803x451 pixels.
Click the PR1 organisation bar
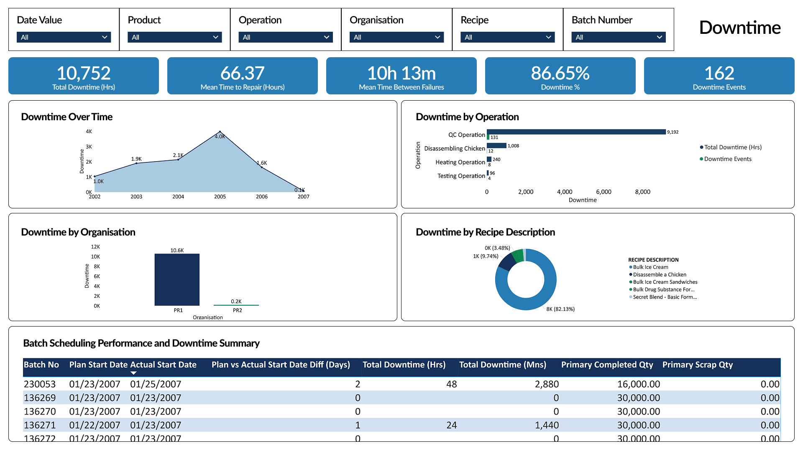tap(177, 279)
